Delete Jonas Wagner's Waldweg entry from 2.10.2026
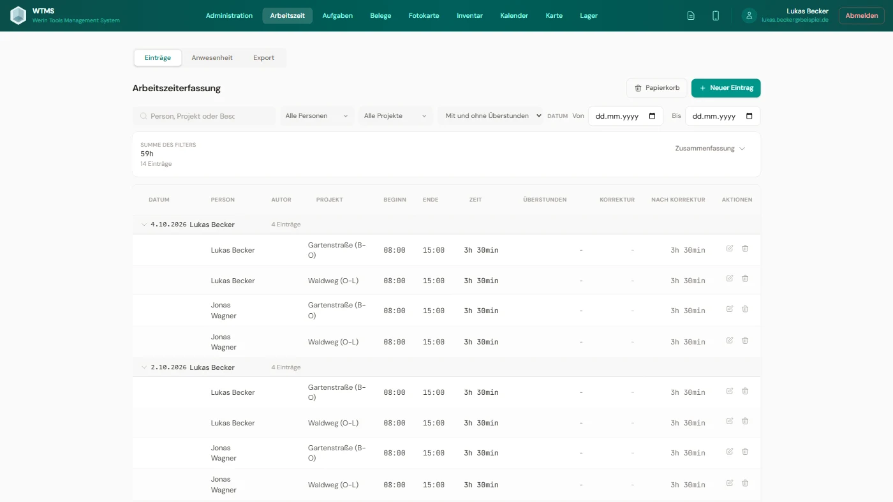 pos(745,484)
